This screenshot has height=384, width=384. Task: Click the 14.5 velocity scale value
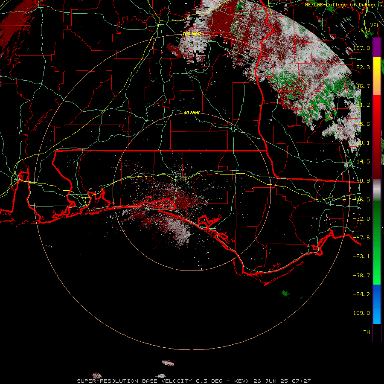(x=363, y=162)
